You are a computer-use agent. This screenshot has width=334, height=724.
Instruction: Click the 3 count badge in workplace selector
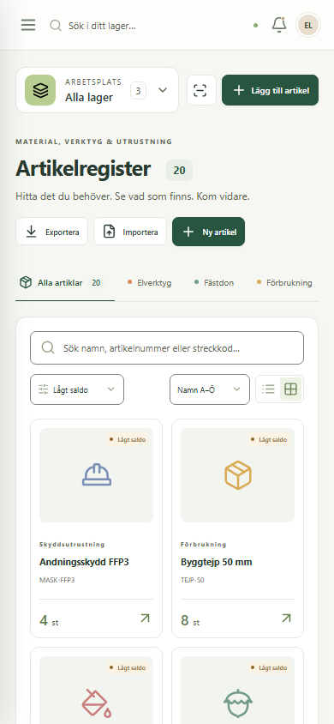coord(138,91)
